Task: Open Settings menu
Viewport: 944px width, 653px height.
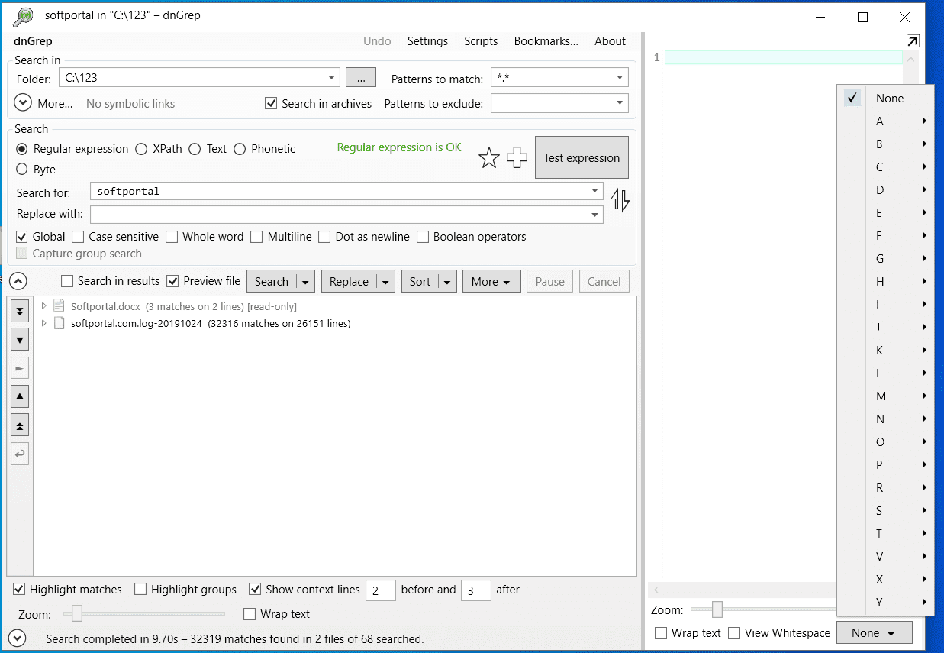Action: tap(427, 41)
